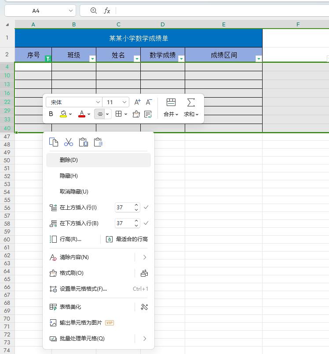Click the wrap text icon
329x354 pixels.
[x=148, y=114]
